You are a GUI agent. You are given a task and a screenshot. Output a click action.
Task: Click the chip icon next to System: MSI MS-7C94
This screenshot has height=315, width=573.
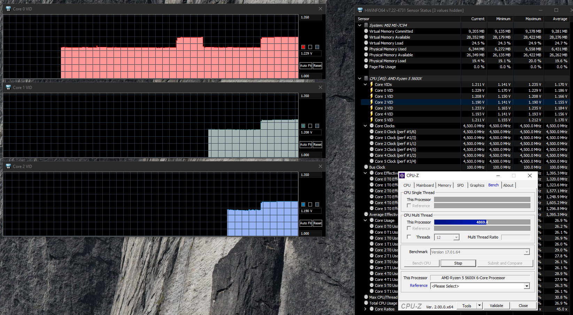tap(366, 25)
